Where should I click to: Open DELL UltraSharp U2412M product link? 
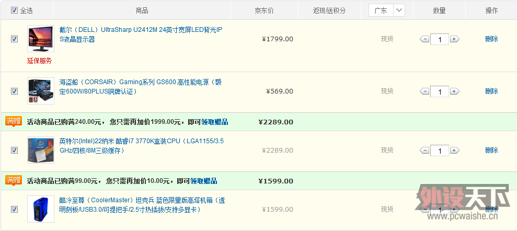[x=141, y=34]
